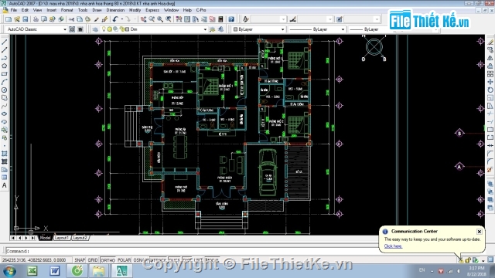
Task: Click the Save icon in toolbar
Action: coord(26,19)
